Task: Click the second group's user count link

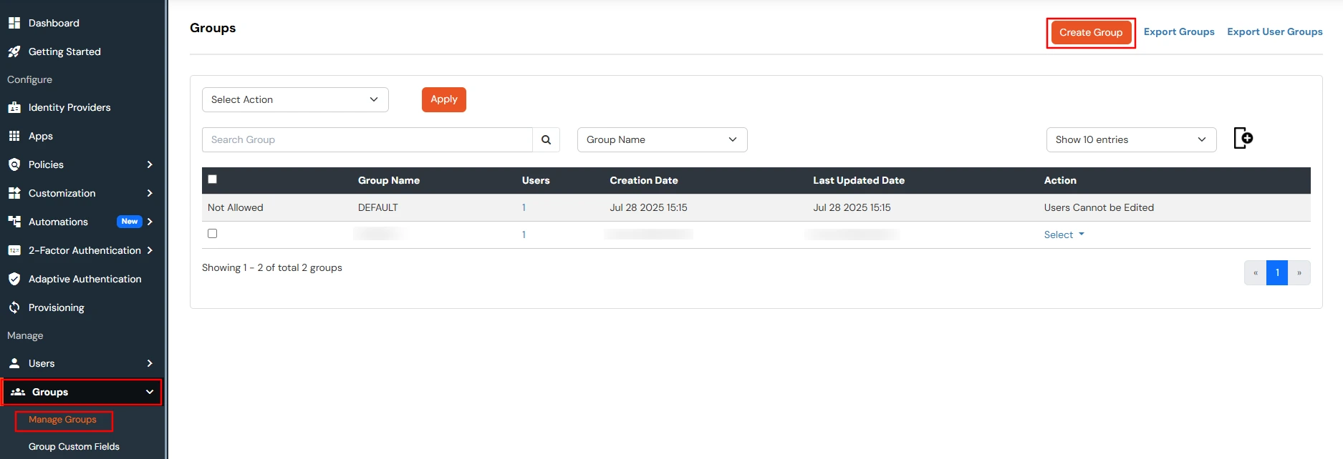Action: (x=524, y=235)
